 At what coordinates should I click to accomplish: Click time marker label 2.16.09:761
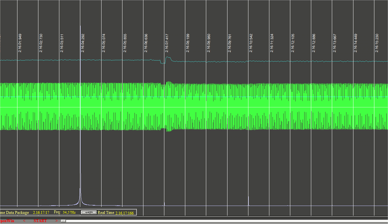tap(230, 43)
